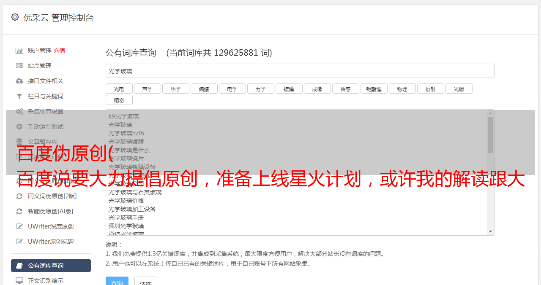Select 光学玻璃加工设备 in the results list
This screenshot has height=285, width=541.
(x=132, y=209)
